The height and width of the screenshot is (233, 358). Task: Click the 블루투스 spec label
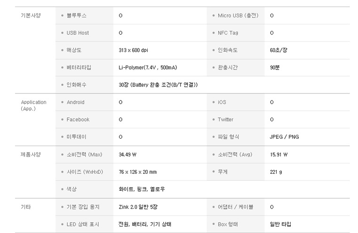click(76, 16)
